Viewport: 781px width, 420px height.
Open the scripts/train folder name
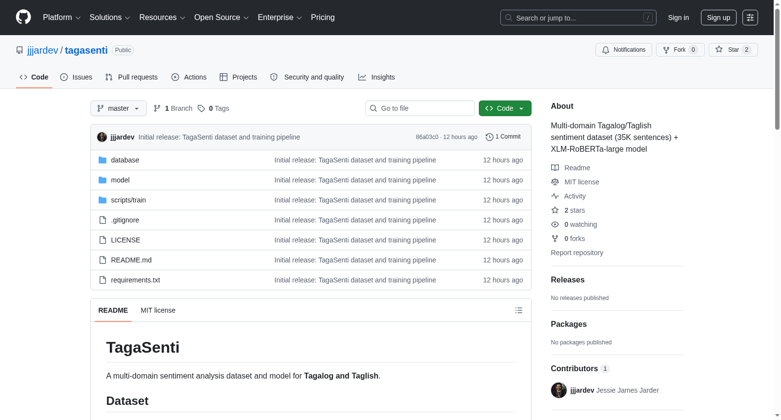point(128,200)
